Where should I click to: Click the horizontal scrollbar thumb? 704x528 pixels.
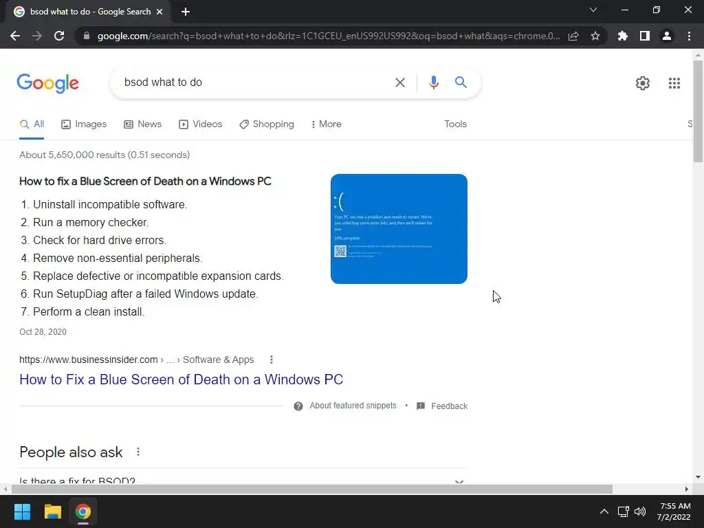tap(311, 489)
